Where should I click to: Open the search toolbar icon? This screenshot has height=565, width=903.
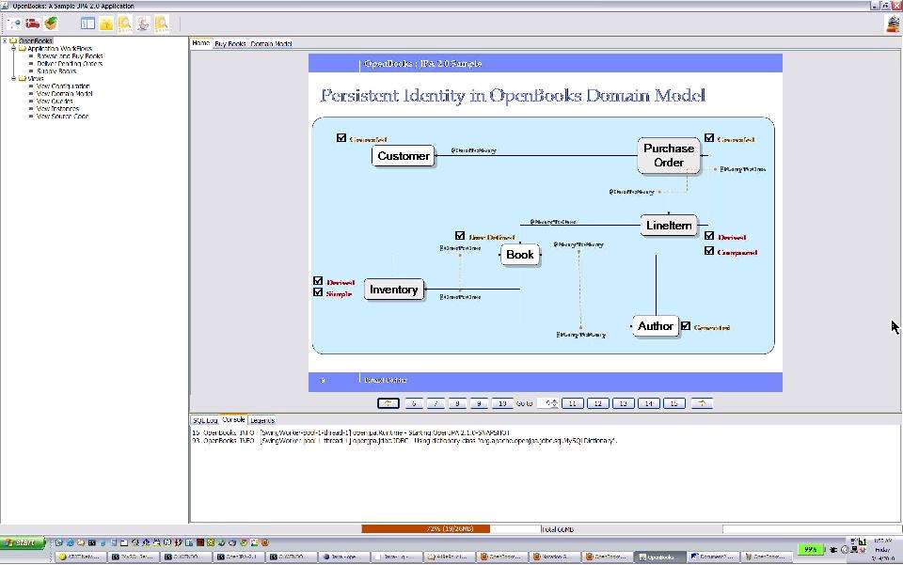123,24
